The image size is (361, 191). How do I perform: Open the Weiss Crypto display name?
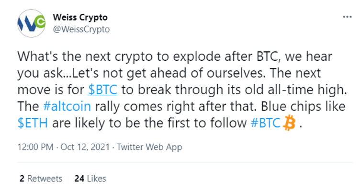click(x=80, y=18)
